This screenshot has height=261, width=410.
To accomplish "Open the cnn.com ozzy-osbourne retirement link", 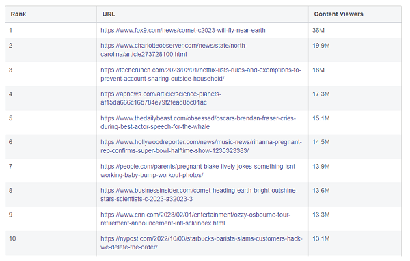I will tap(195, 219).
